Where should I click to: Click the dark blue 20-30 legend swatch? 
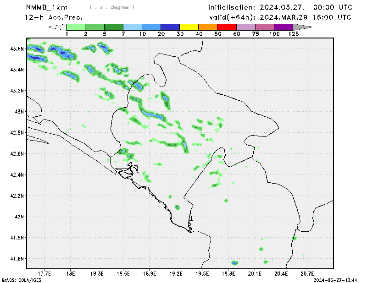click(170, 27)
